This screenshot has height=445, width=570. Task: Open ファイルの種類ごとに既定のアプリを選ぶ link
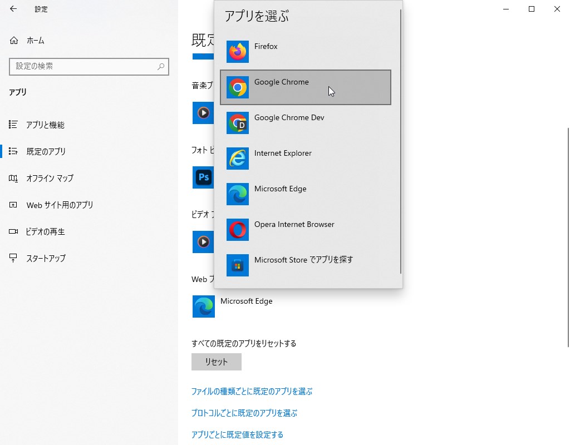252,391
